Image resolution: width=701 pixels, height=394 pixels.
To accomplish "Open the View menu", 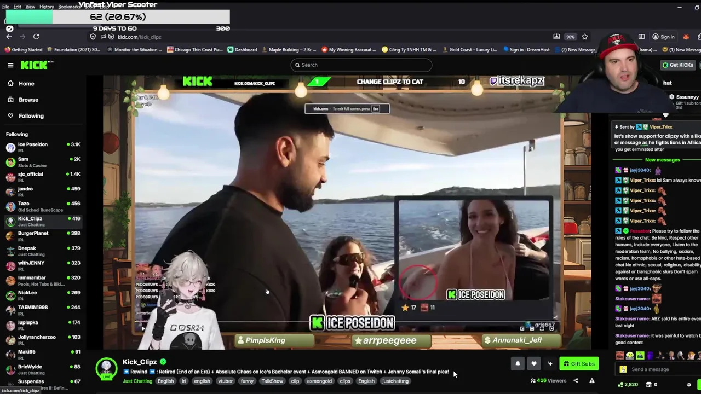I will 30,7.
